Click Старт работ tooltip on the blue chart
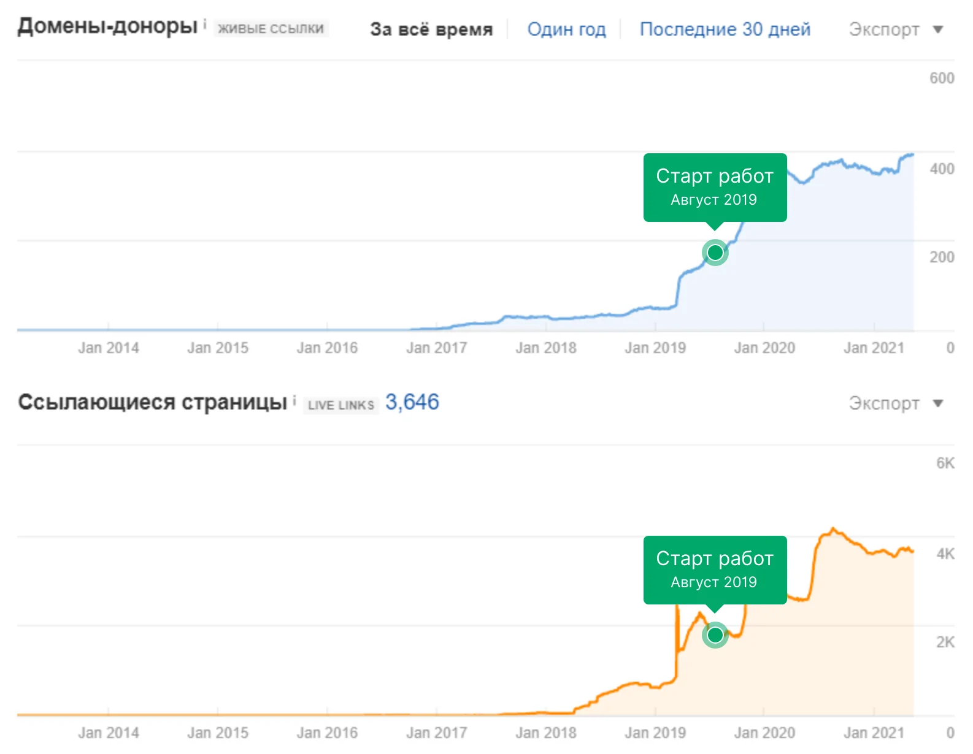Image resolution: width=973 pixels, height=754 pixels. pos(715,187)
